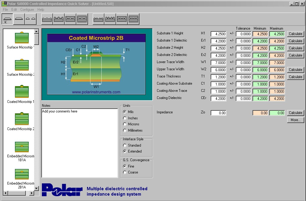
Task: Click structure list scroll left arrow
Action: pos(6,193)
